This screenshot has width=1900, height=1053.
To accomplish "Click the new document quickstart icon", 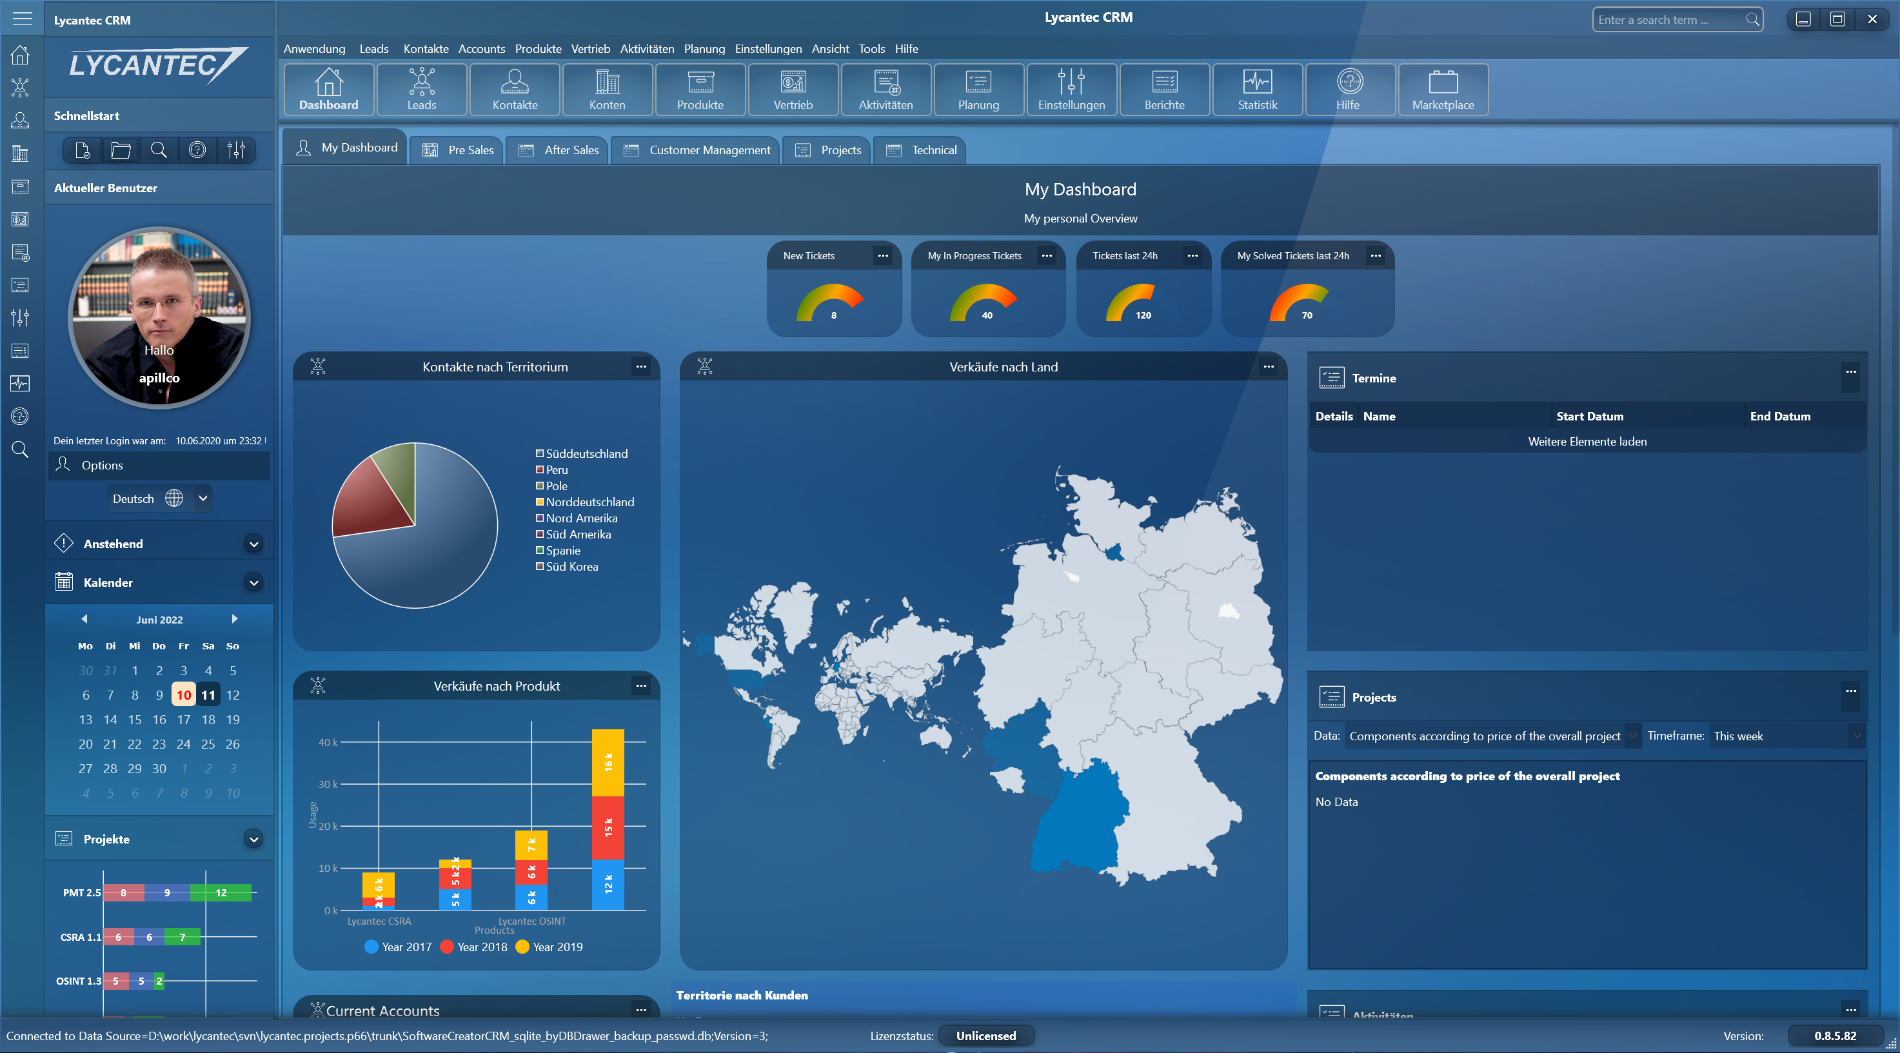I will pos(83,150).
